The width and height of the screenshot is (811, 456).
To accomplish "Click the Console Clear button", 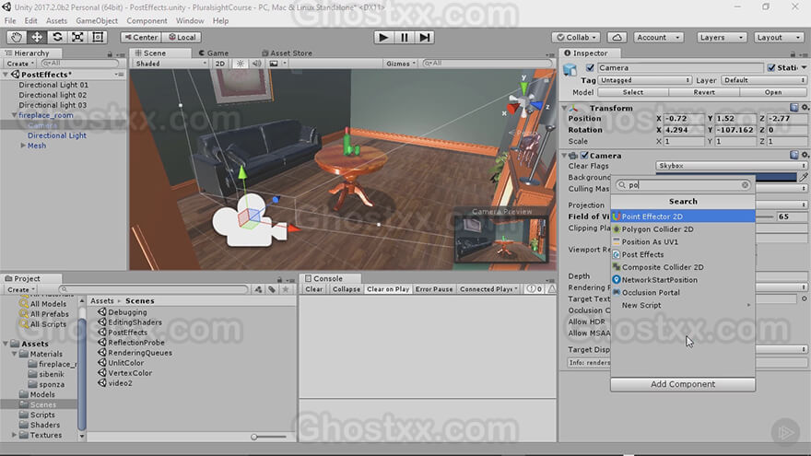I will pyautogui.click(x=314, y=289).
